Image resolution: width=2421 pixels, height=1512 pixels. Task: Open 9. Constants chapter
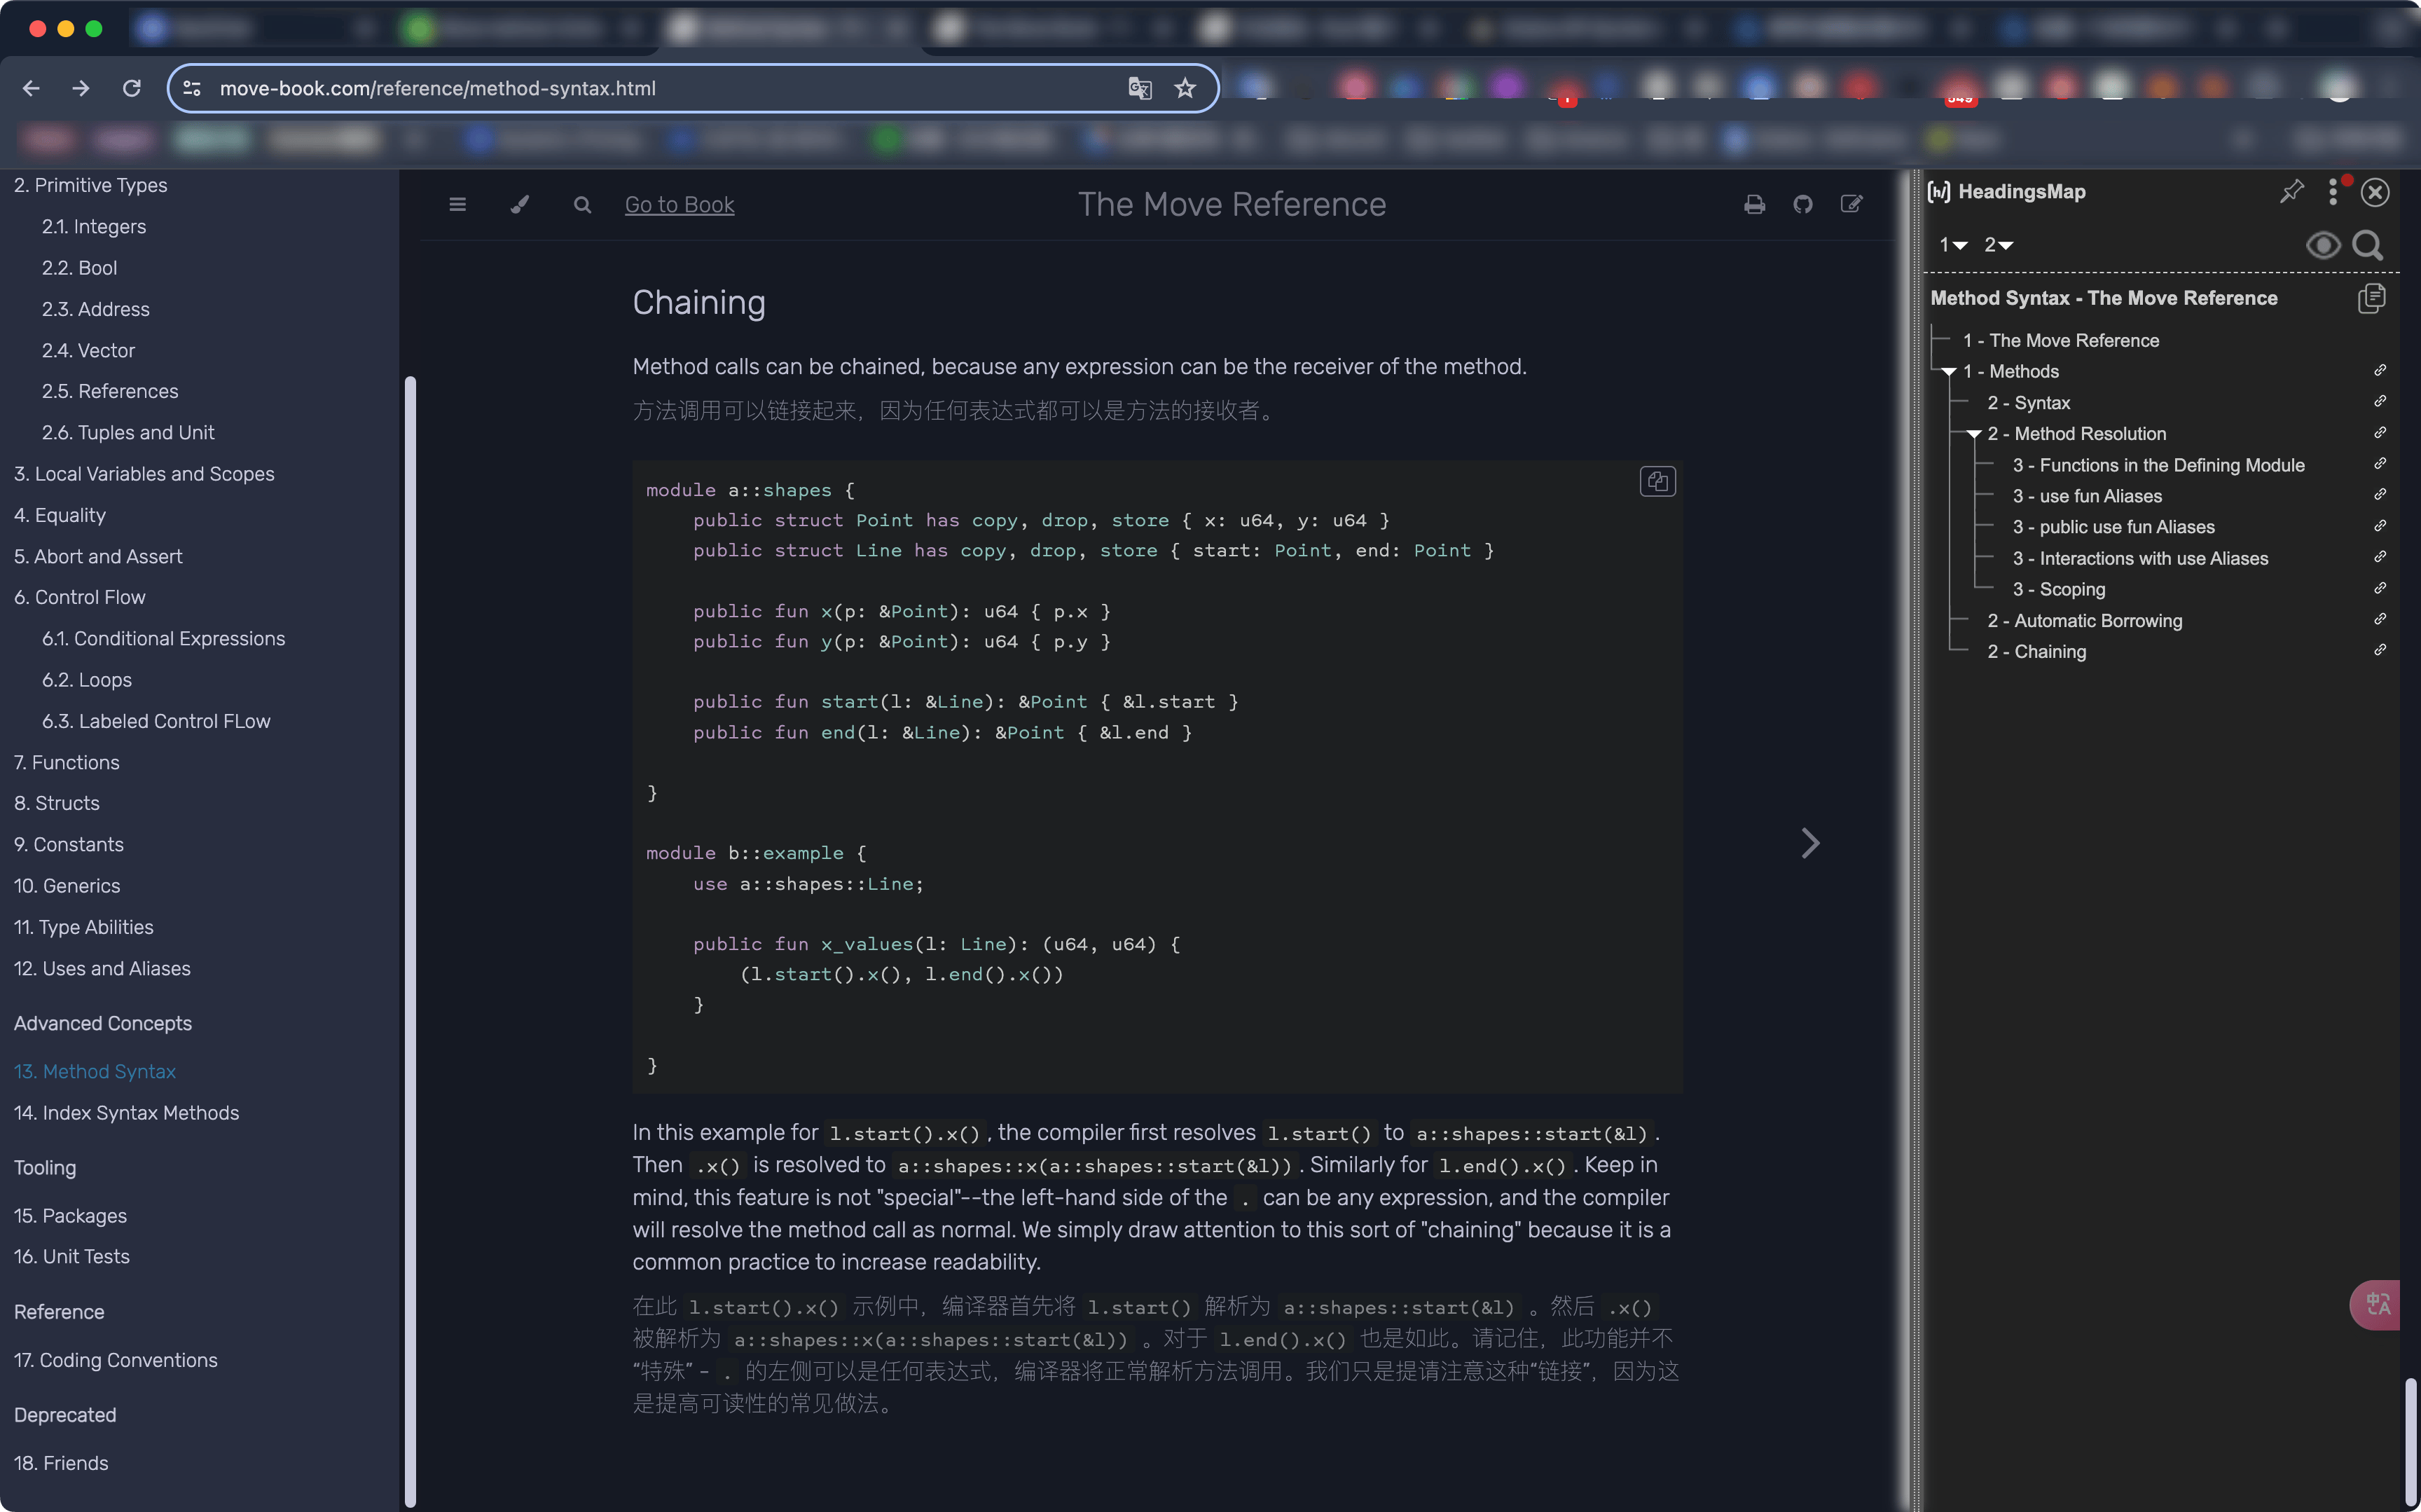(x=69, y=845)
